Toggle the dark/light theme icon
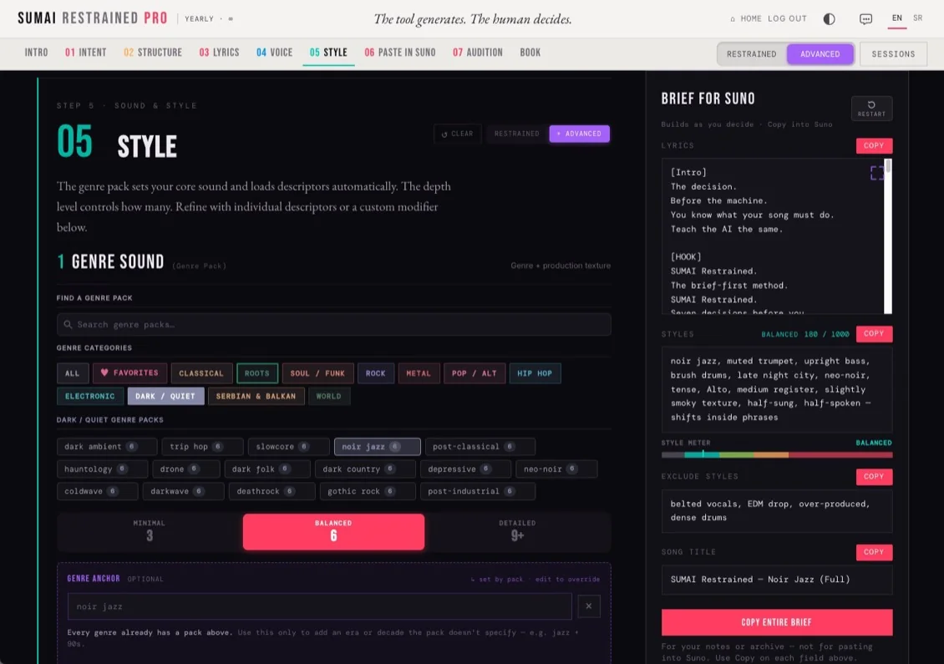The height and width of the screenshot is (664, 944). [x=829, y=18]
